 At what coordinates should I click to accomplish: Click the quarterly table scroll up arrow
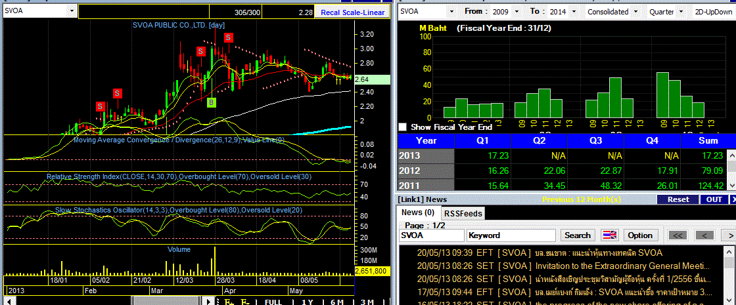pyautogui.click(x=731, y=155)
